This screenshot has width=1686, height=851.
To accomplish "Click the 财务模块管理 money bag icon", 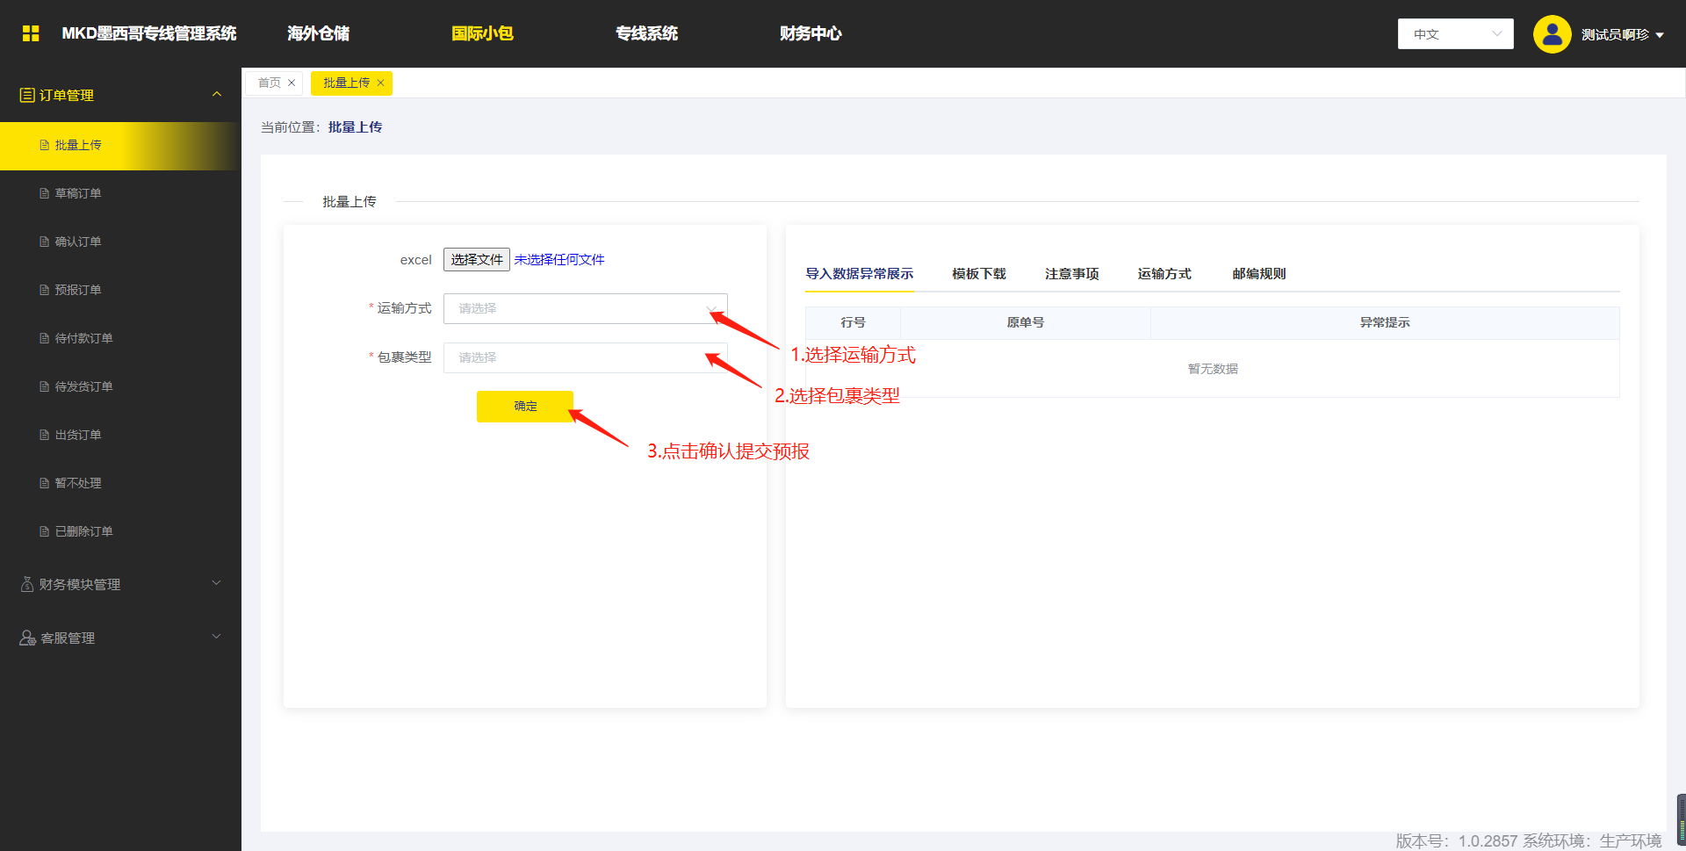I will click(x=27, y=584).
